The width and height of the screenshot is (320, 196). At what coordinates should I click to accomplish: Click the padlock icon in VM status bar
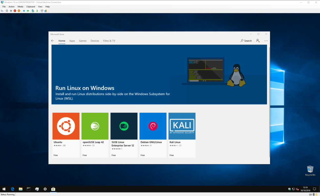316,194
